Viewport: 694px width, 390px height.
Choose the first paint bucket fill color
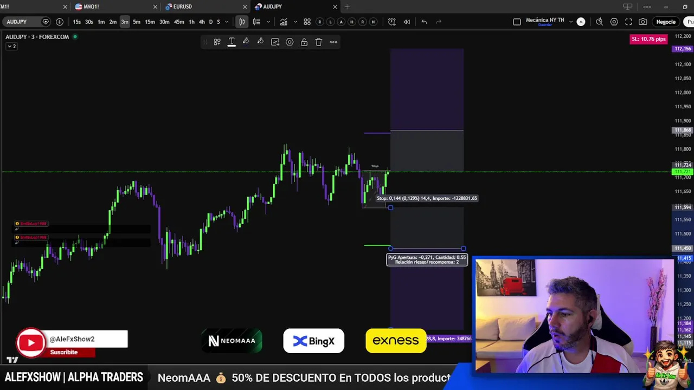point(246,42)
